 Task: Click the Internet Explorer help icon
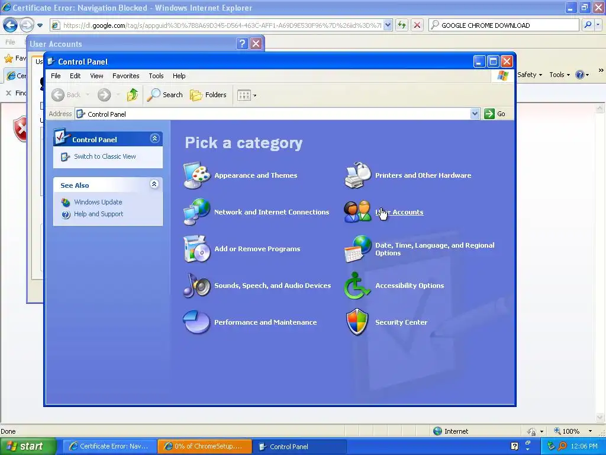click(x=580, y=75)
